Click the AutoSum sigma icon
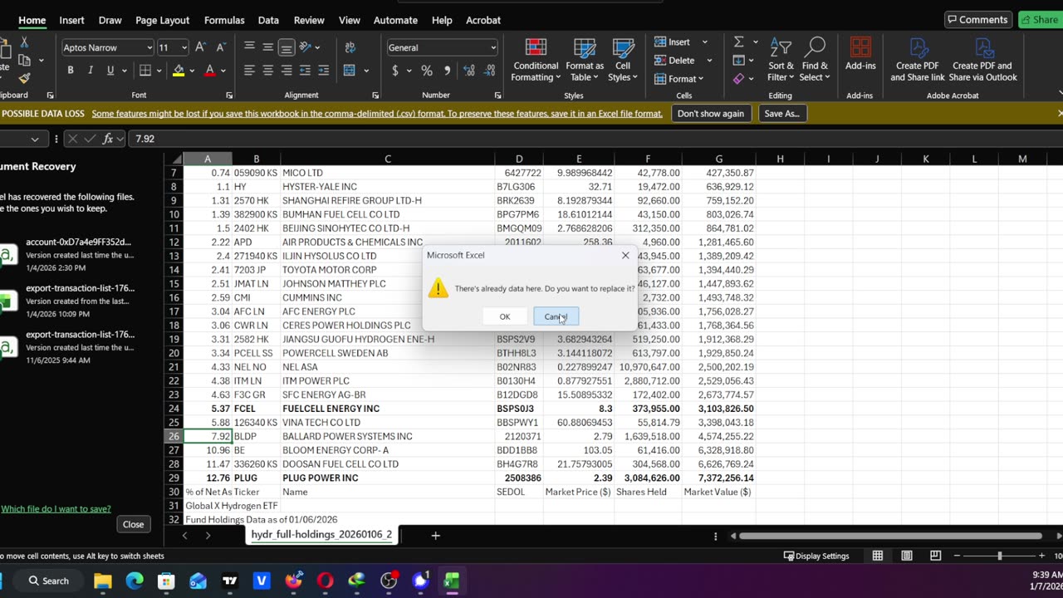This screenshot has width=1063, height=598. [x=738, y=42]
